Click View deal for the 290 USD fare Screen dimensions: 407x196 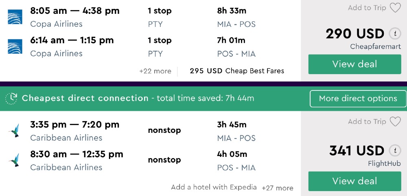coord(354,64)
